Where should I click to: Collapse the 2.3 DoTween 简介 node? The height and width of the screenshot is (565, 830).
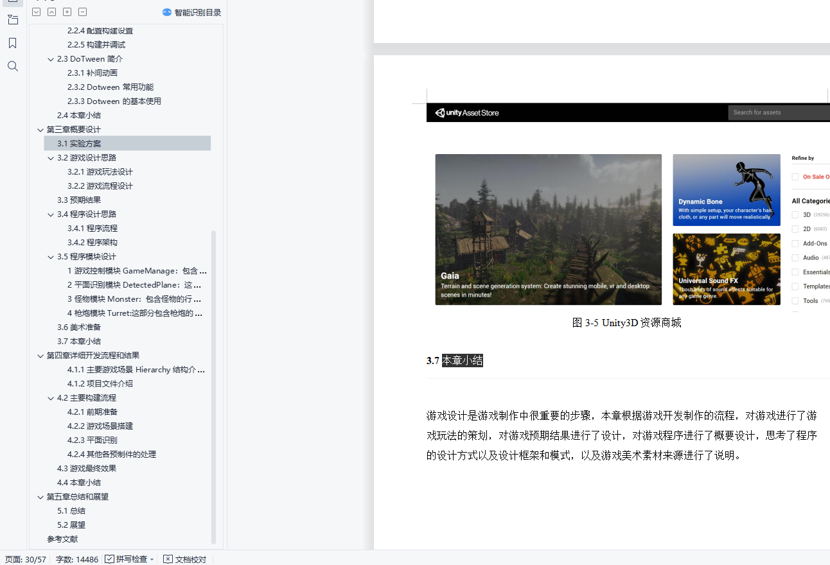pyautogui.click(x=51, y=59)
